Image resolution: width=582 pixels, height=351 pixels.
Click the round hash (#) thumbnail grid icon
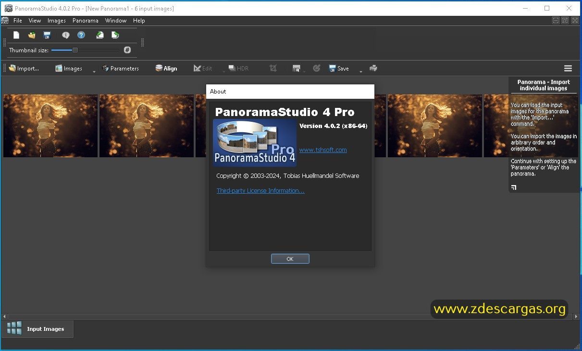(x=127, y=50)
